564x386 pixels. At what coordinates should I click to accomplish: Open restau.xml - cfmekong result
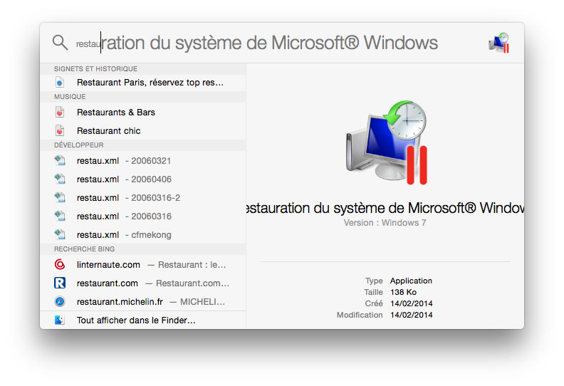tap(143, 234)
